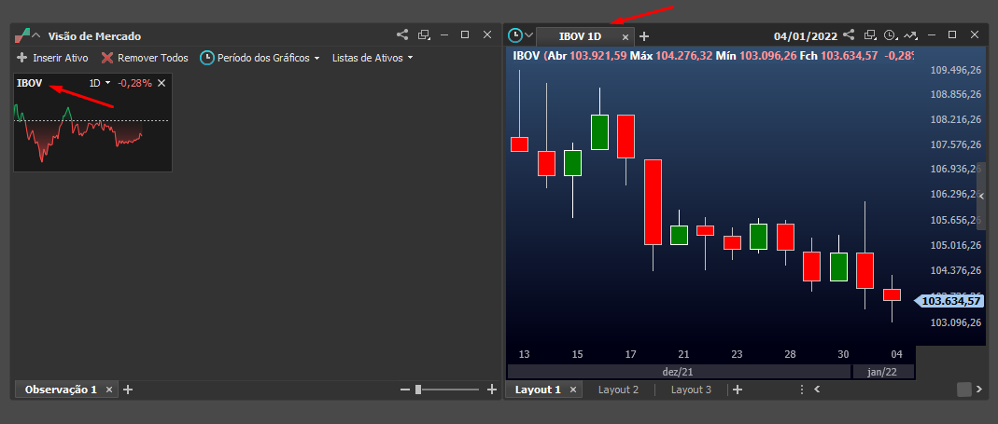
Task: Click the jan/22 month bar on timeline
Action: pos(883,372)
